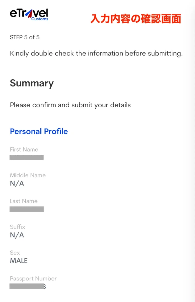
Task: Click the redacted Last Name value
Action: point(27,209)
